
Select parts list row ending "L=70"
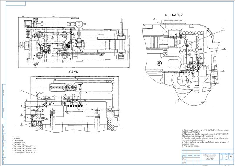(x=24, y=146)
